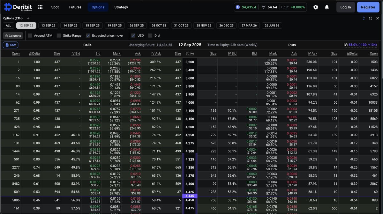Screen dimensions: 383x214
Task: Open settings via the gear icon
Action: [316, 7]
